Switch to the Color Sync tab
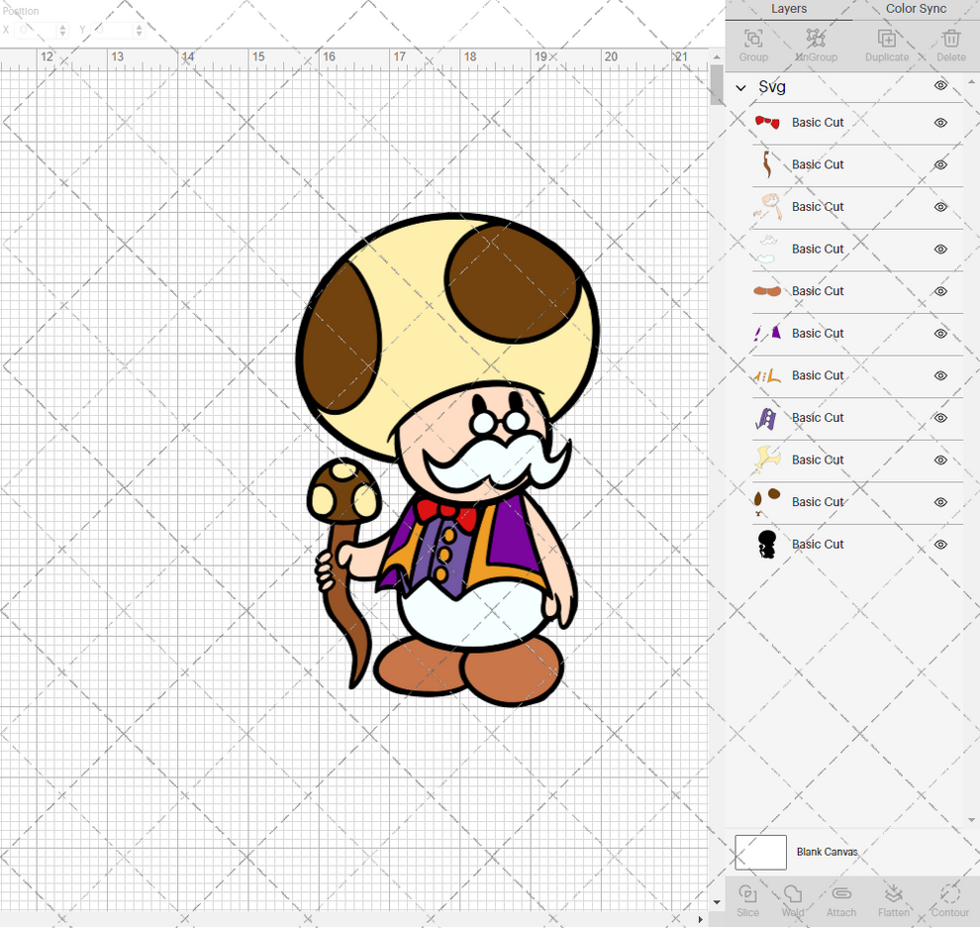This screenshot has width=980, height=928. [x=915, y=9]
